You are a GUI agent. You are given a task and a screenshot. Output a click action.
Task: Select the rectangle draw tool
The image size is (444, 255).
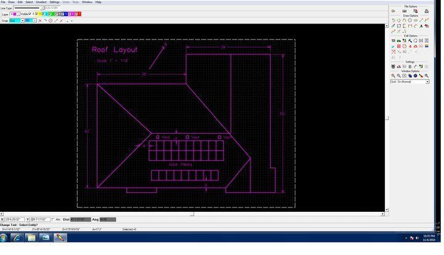pos(399,26)
